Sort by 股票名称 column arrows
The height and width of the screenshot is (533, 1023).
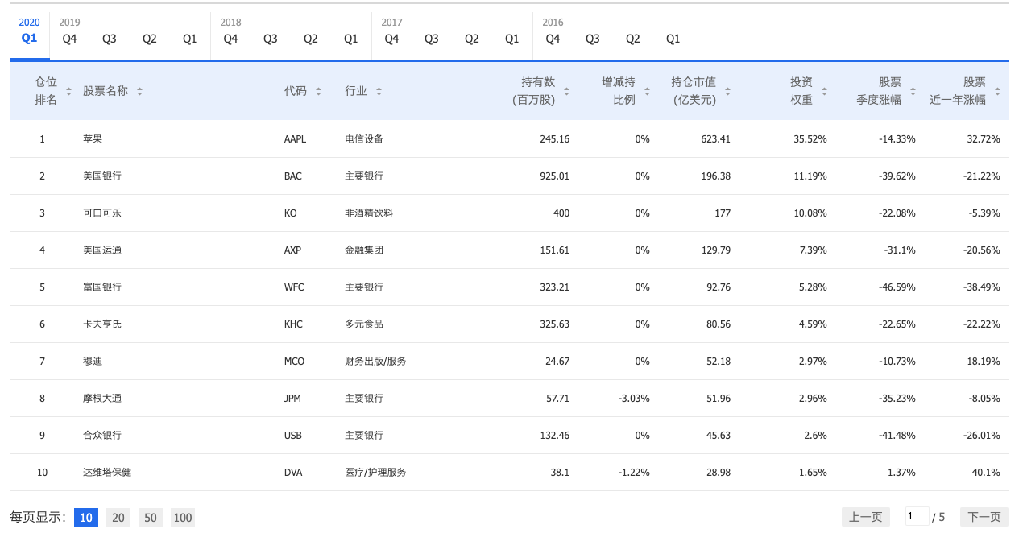(x=139, y=92)
